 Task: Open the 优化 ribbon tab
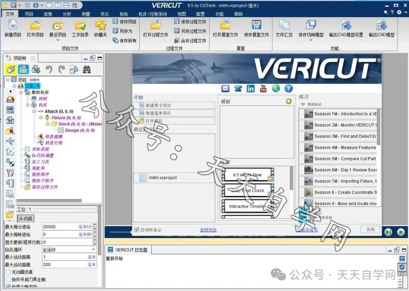tap(105, 14)
